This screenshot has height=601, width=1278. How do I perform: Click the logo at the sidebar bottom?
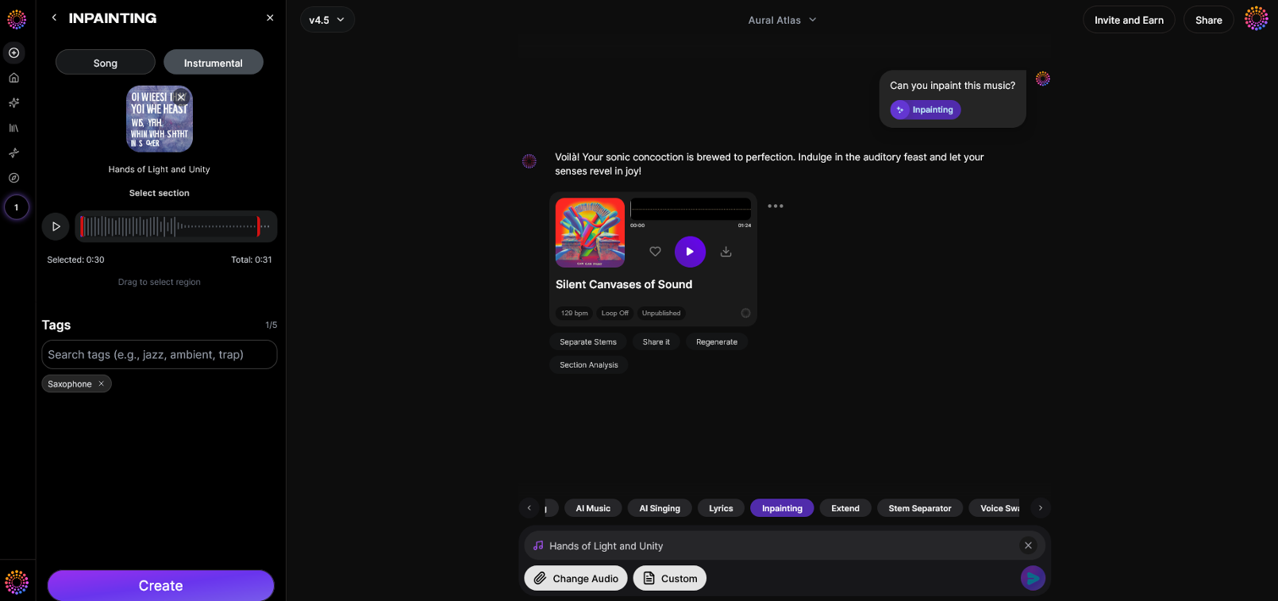tap(17, 582)
